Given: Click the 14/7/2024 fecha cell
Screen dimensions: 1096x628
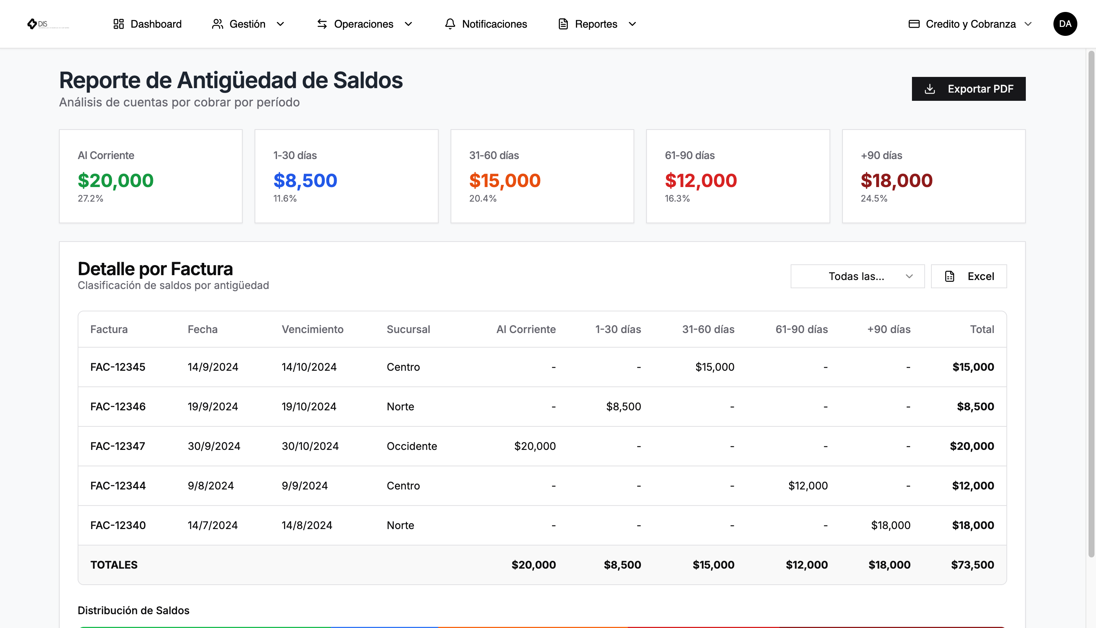Looking at the screenshot, I should click(212, 525).
